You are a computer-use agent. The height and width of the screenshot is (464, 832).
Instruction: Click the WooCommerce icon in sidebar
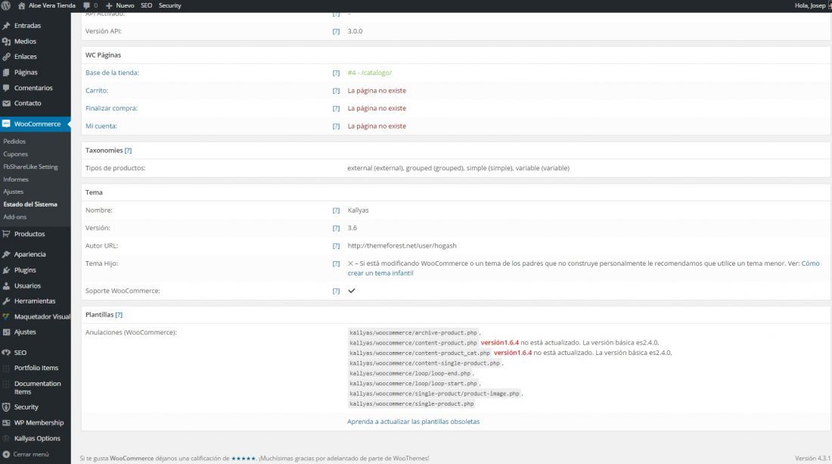coord(6,123)
